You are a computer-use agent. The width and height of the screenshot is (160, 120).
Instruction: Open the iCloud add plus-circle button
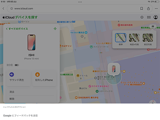click(142, 17)
